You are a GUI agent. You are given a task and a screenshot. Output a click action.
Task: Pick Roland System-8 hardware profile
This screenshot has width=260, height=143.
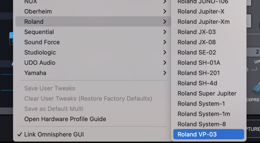pyautogui.click(x=201, y=124)
